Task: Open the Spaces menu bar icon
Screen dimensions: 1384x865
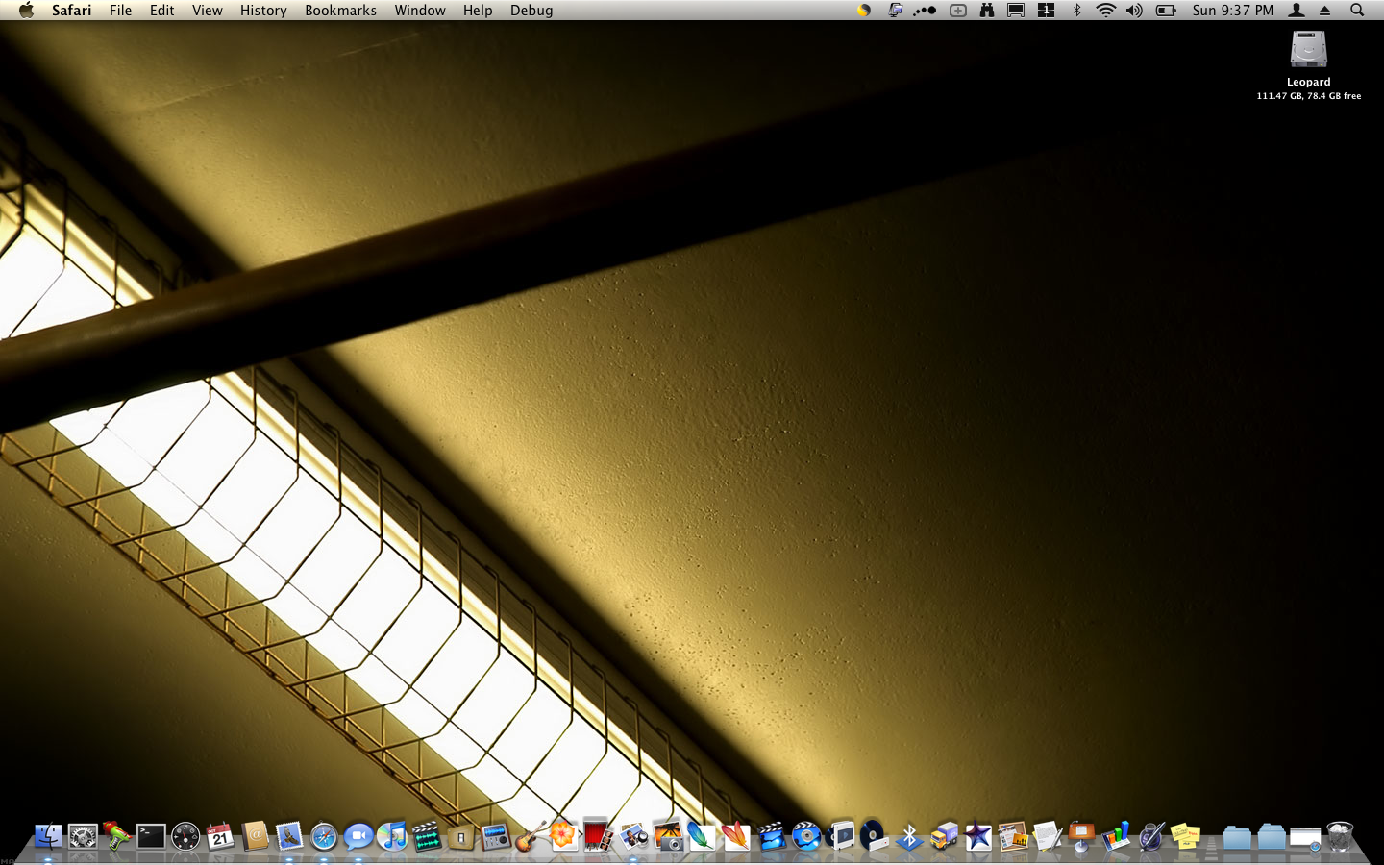Action: 1046,11
